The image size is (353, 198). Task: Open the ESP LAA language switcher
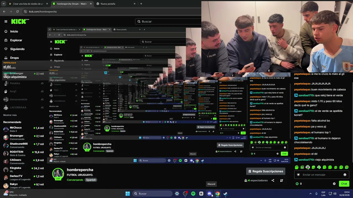click(323, 194)
